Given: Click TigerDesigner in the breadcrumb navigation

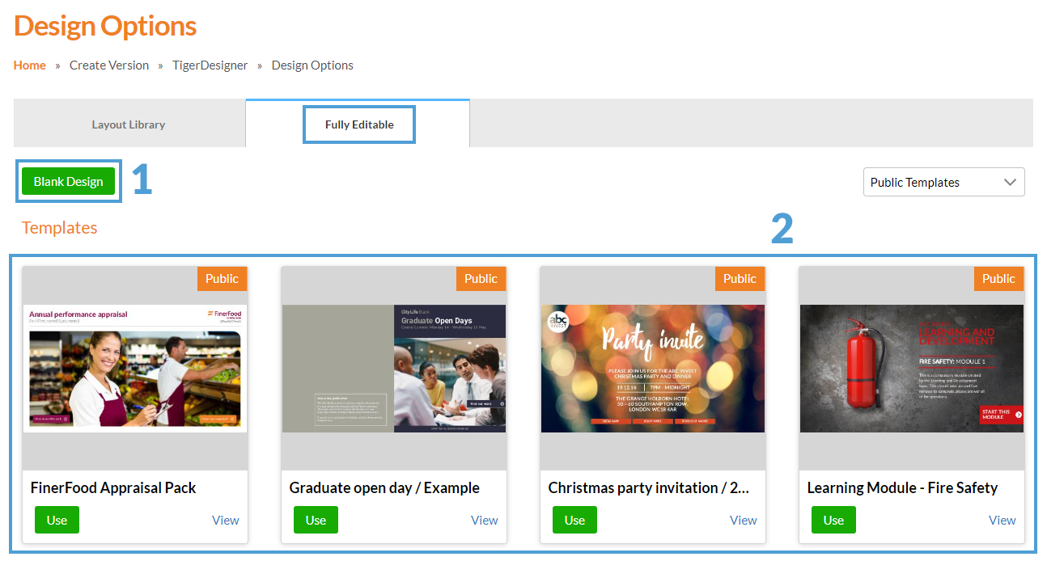Looking at the screenshot, I should point(210,65).
